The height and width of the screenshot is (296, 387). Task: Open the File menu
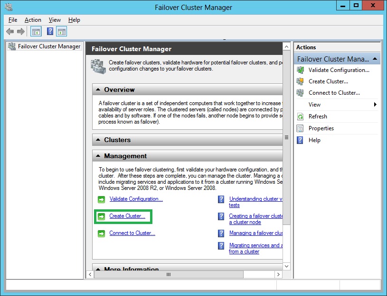[13, 20]
